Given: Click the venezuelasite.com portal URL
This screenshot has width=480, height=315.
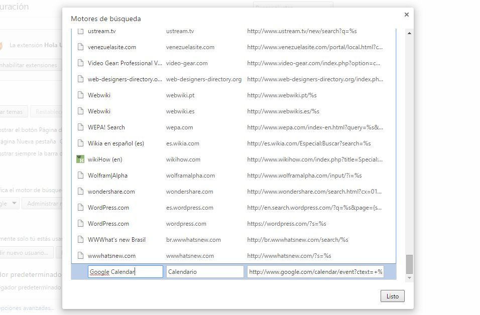Looking at the screenshot, I should click(x=315, y=47).
